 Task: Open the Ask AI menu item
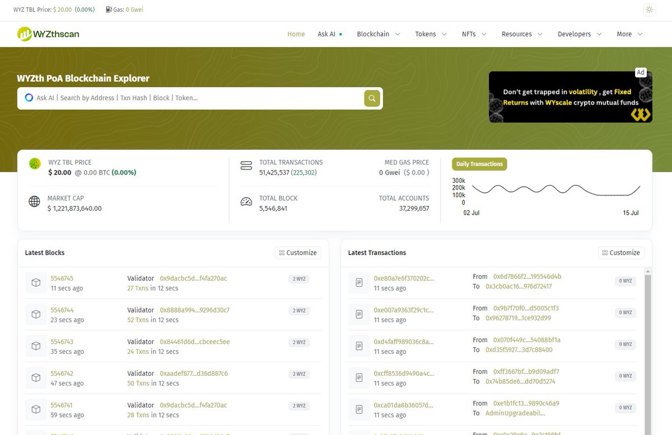330,34
